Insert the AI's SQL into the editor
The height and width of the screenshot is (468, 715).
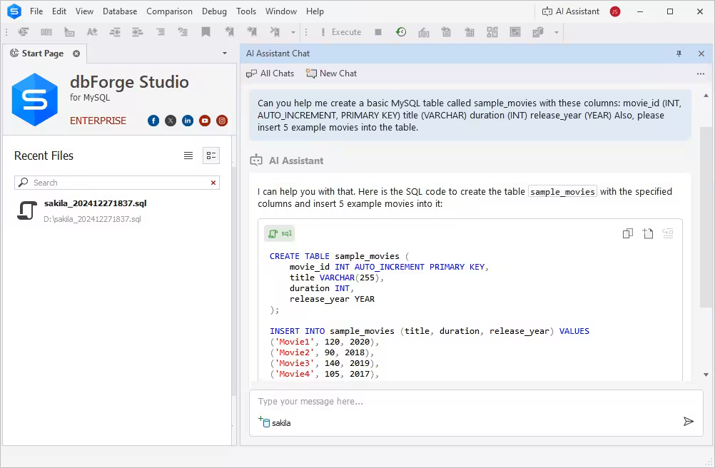coord(668,233)
